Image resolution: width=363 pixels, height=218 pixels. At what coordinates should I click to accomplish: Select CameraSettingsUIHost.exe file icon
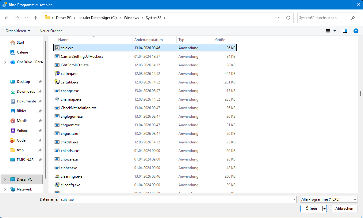pos(57,56)
